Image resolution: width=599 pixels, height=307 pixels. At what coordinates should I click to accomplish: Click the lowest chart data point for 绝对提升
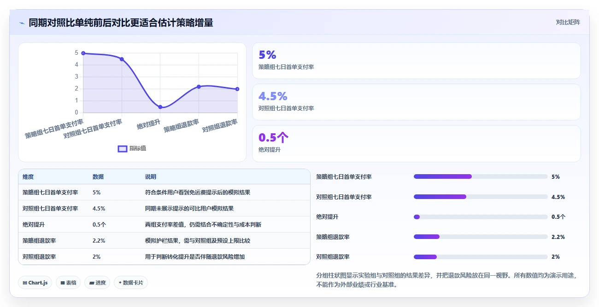[x=160, y=107]
